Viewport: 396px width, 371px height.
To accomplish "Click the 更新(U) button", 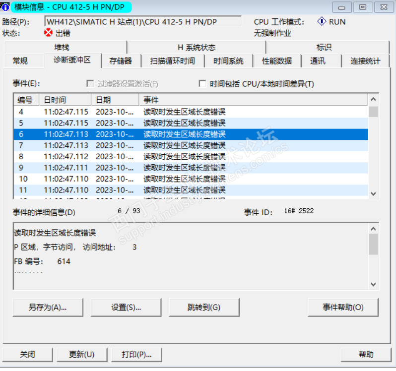I will coord(82,355).
